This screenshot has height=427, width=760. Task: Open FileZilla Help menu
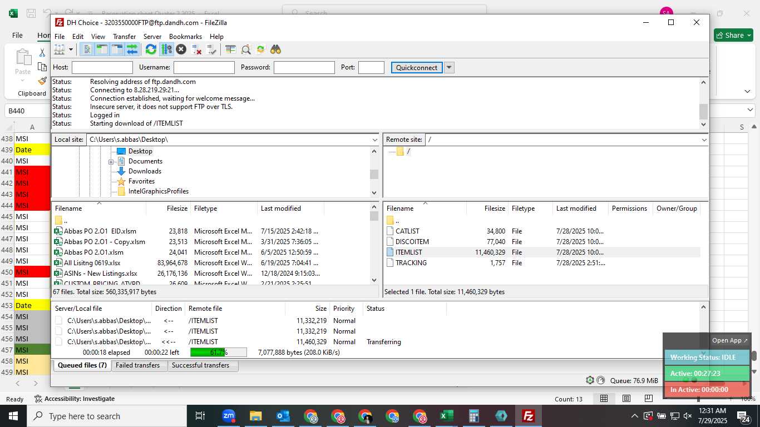216,37
